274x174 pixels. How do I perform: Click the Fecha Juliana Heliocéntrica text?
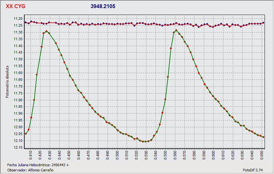(x=38, y=165)
